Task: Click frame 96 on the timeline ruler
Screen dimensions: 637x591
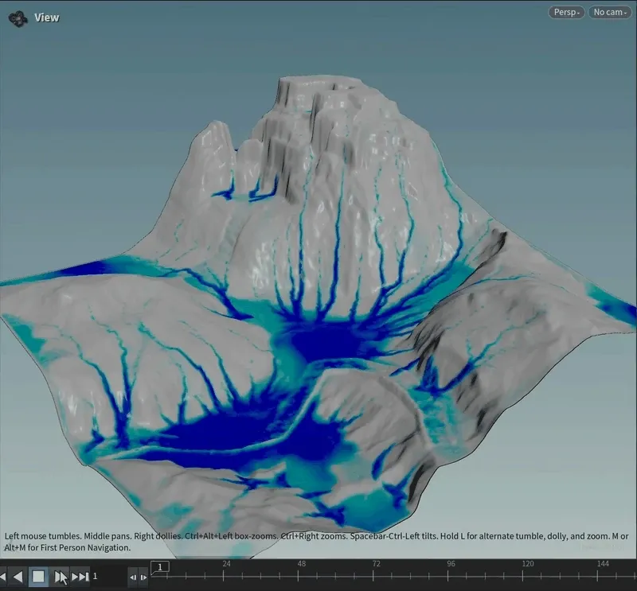Action: [x=451, y=570]
